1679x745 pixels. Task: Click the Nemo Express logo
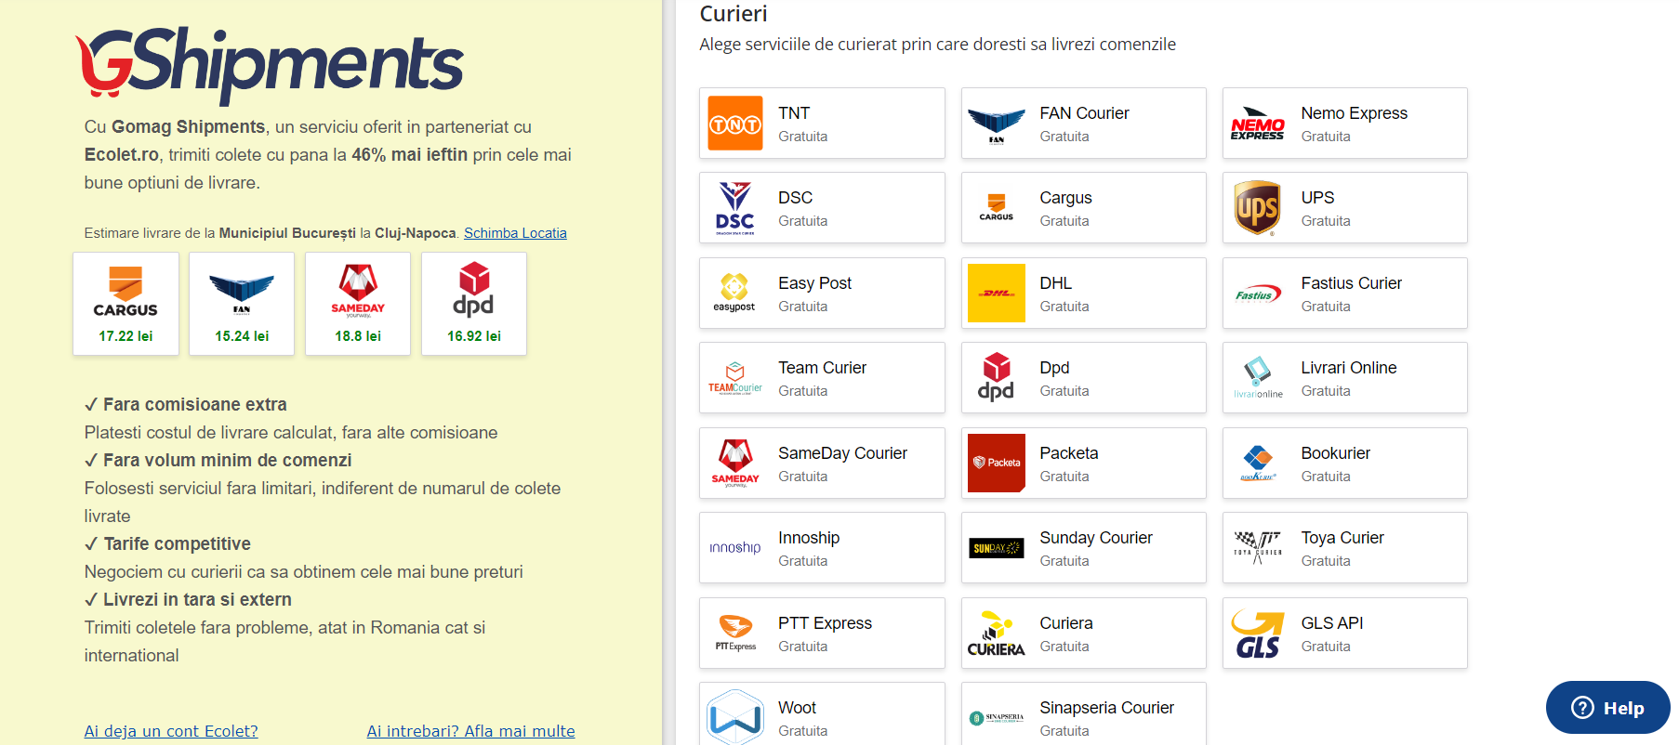click(x=1257, y=124)
